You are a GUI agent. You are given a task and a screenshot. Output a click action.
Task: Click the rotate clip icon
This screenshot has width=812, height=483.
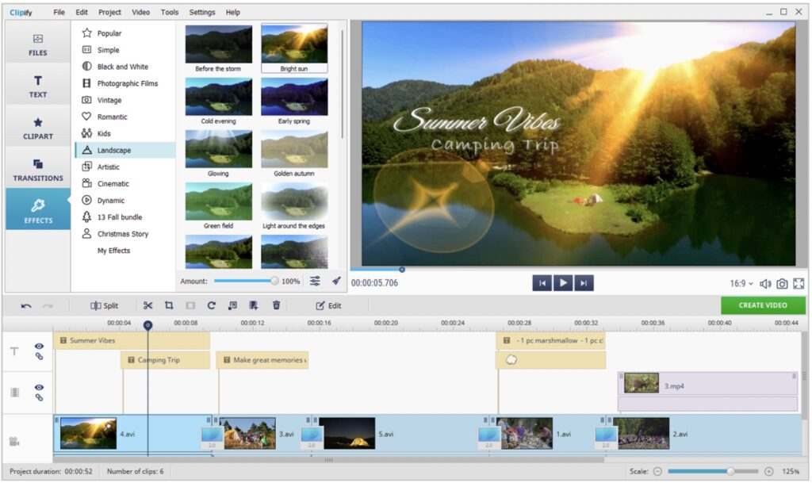[x=212, y=305]
